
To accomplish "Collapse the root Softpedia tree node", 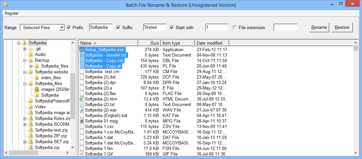I will point(18,43).
